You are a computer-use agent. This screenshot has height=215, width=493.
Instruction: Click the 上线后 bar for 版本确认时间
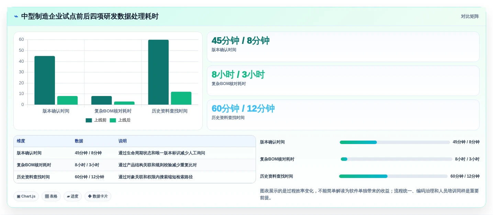(x=67, y=100)
